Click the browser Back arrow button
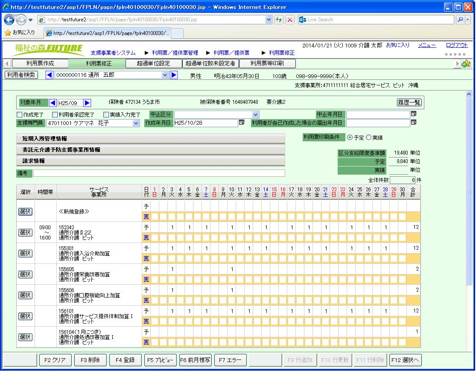This screenshot has height=371, width=476. tap(9, 20)
